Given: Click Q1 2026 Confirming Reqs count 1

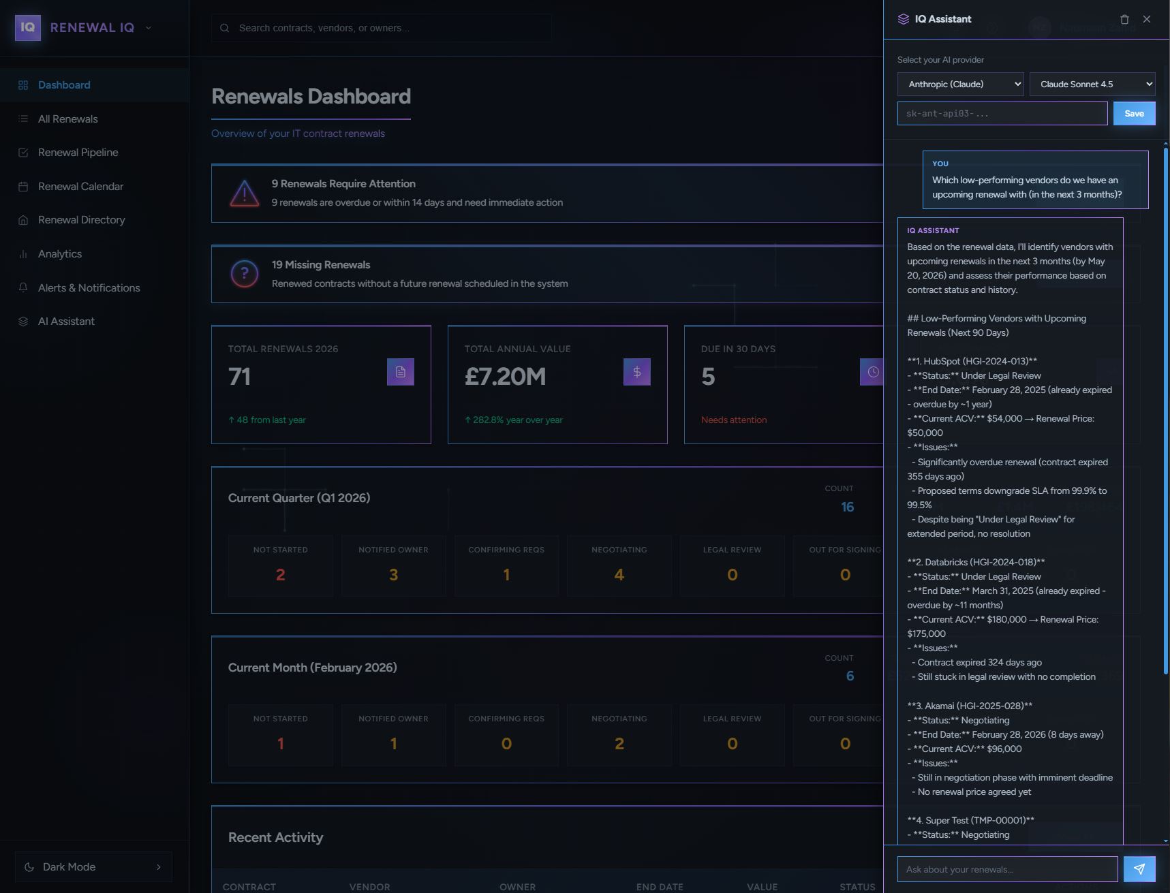Looking at the screenshot, I should 506,575.
